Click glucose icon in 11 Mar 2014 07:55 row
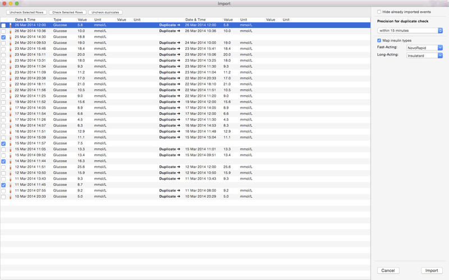The height and width of the screenshot is (280, 449). (10, 190)
